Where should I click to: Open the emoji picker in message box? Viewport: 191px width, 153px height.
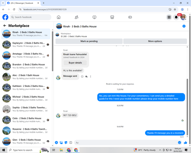click(180, 143)
